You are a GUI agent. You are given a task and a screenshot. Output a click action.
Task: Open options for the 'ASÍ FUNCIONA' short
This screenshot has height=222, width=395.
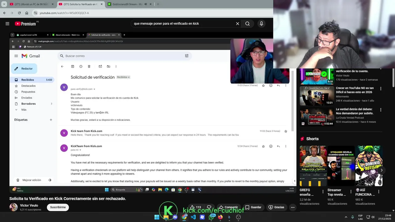[379, 191]
